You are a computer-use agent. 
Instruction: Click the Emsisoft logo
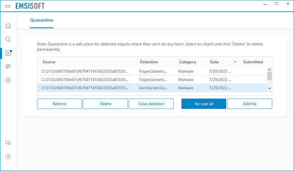coord(30,6)
